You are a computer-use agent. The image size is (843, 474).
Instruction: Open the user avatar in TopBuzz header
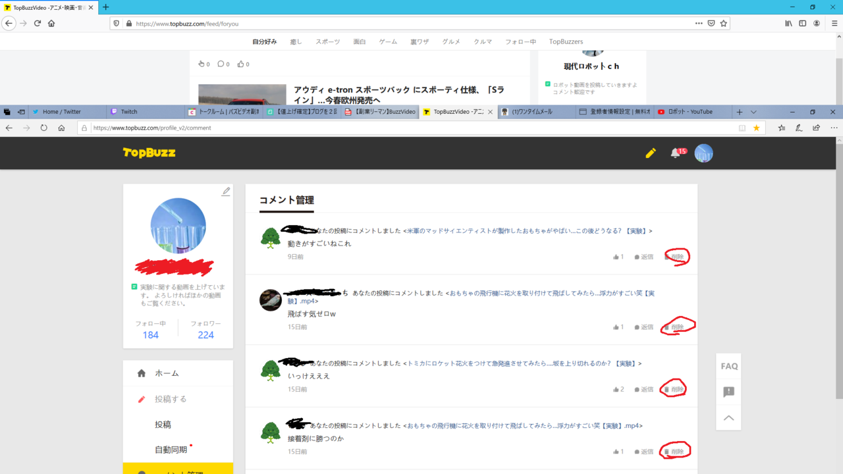(704, 153)
